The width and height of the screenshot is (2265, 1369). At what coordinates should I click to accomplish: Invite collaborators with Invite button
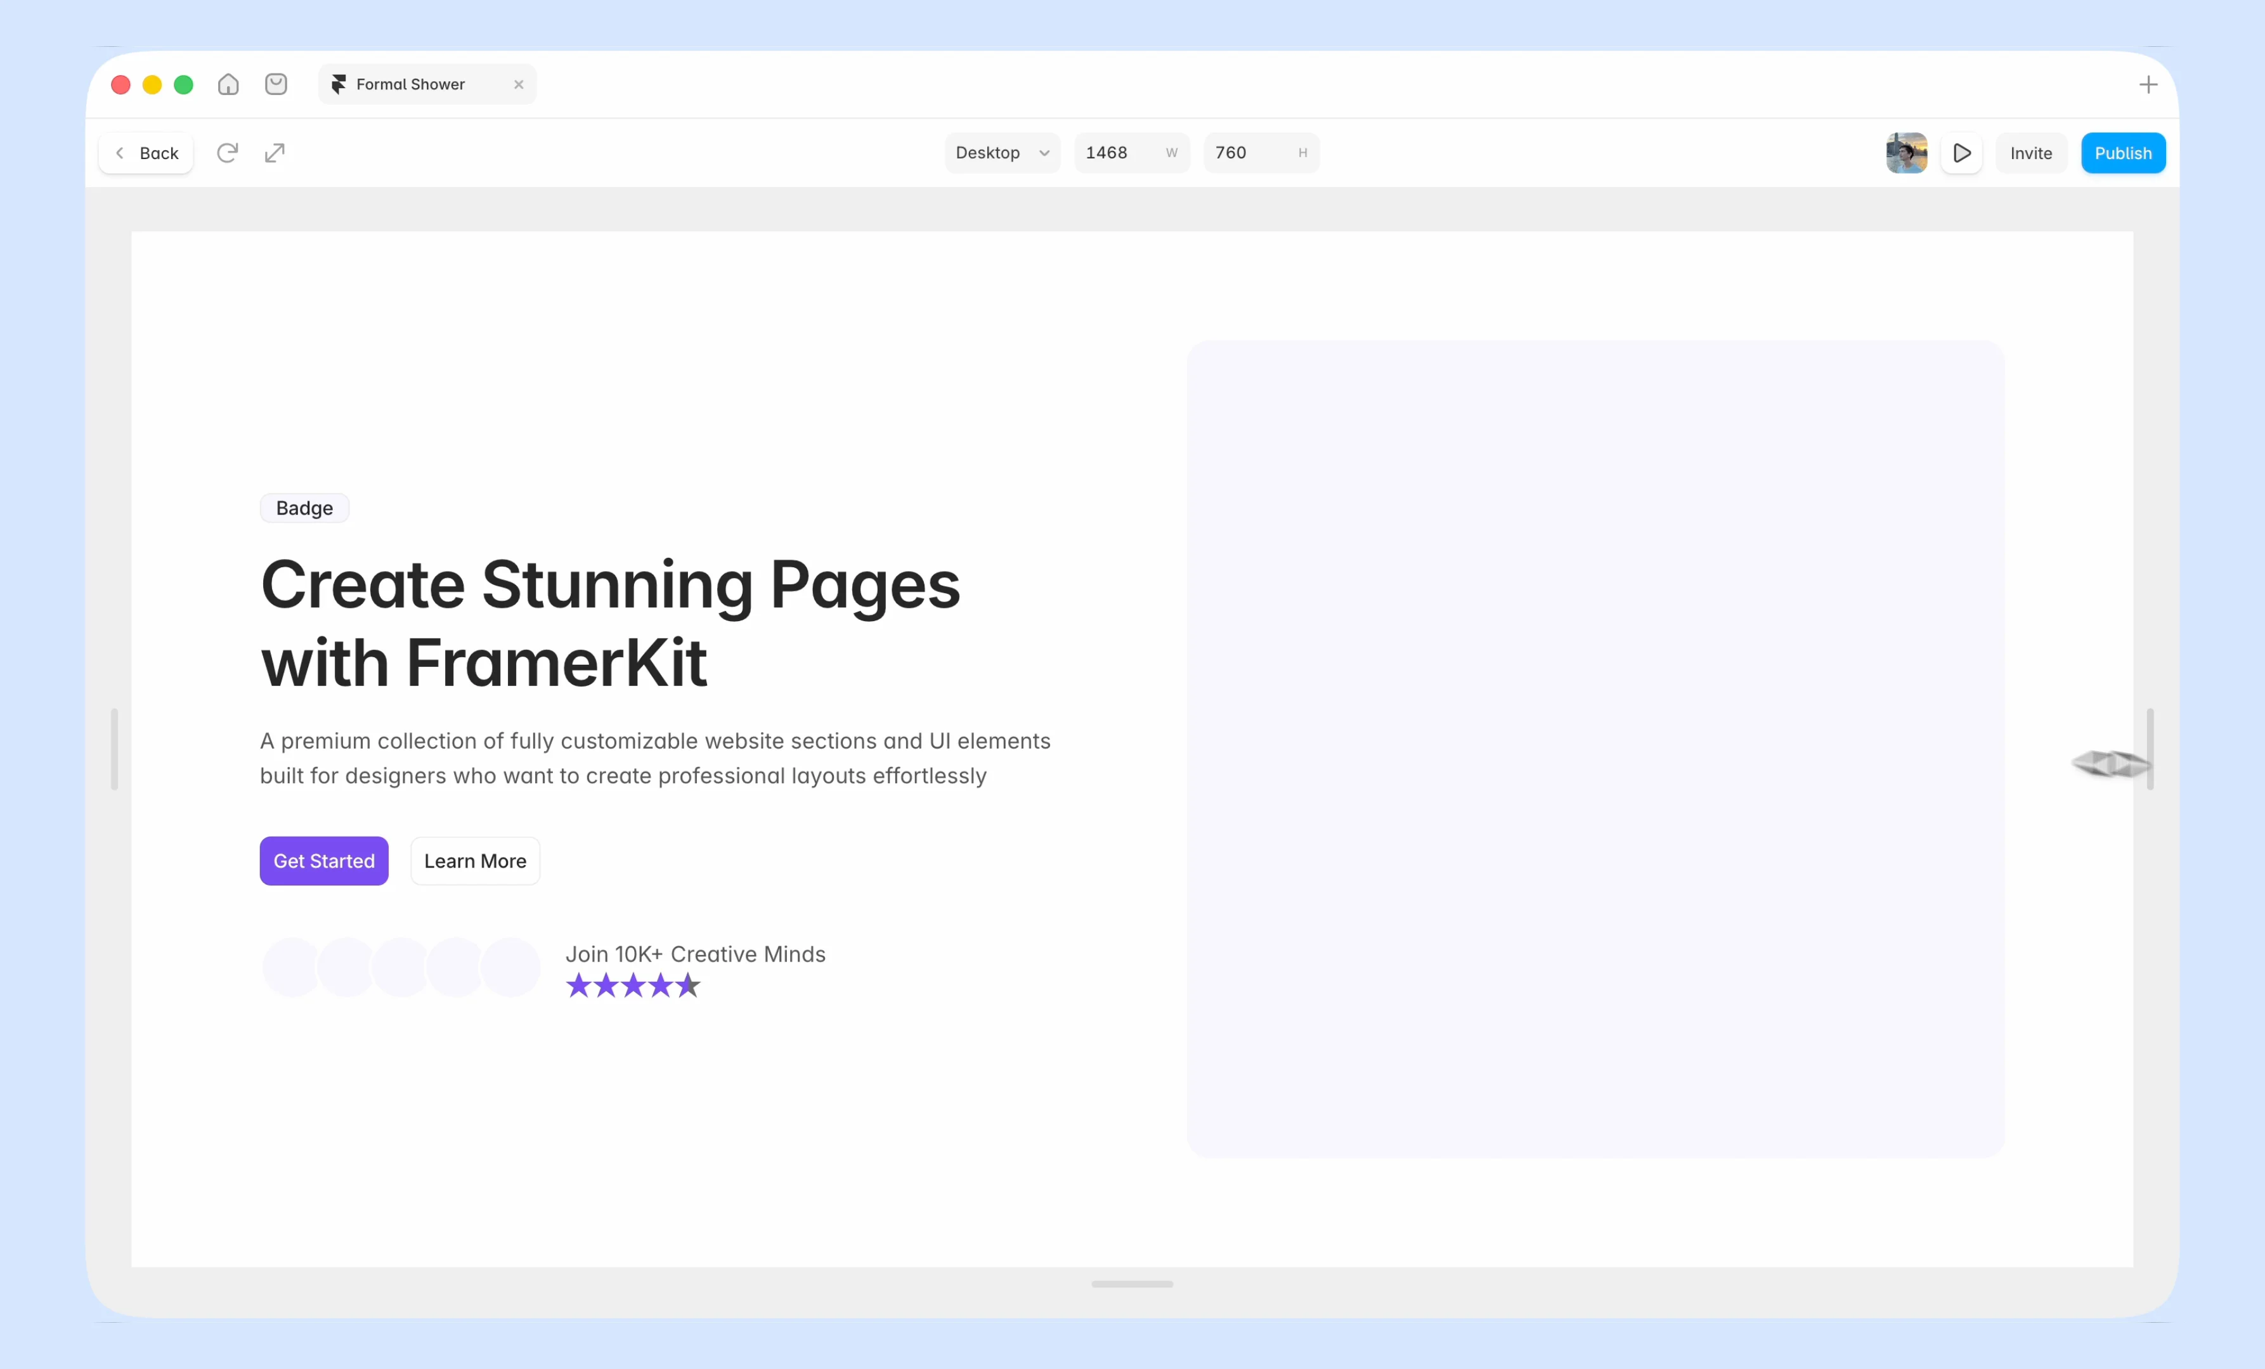point(2030,153)
